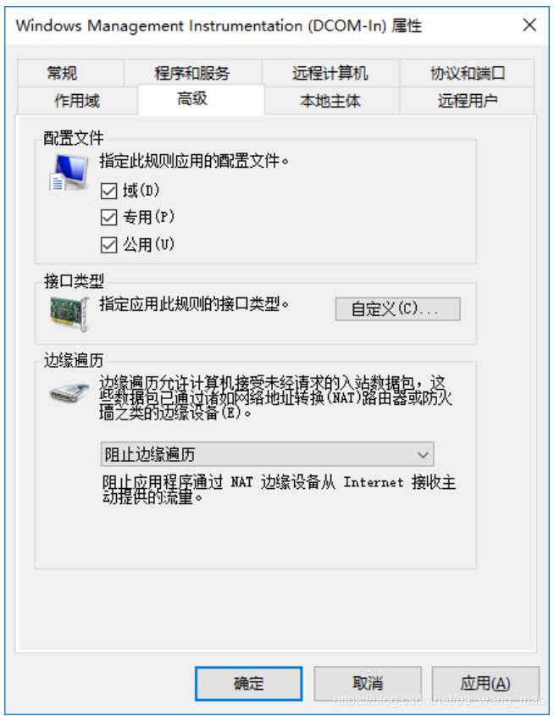Image resolution: width=554 pixels, height=716 pixels.
Task: Open the 本地主体 tab
Action: tap(330, 101)
